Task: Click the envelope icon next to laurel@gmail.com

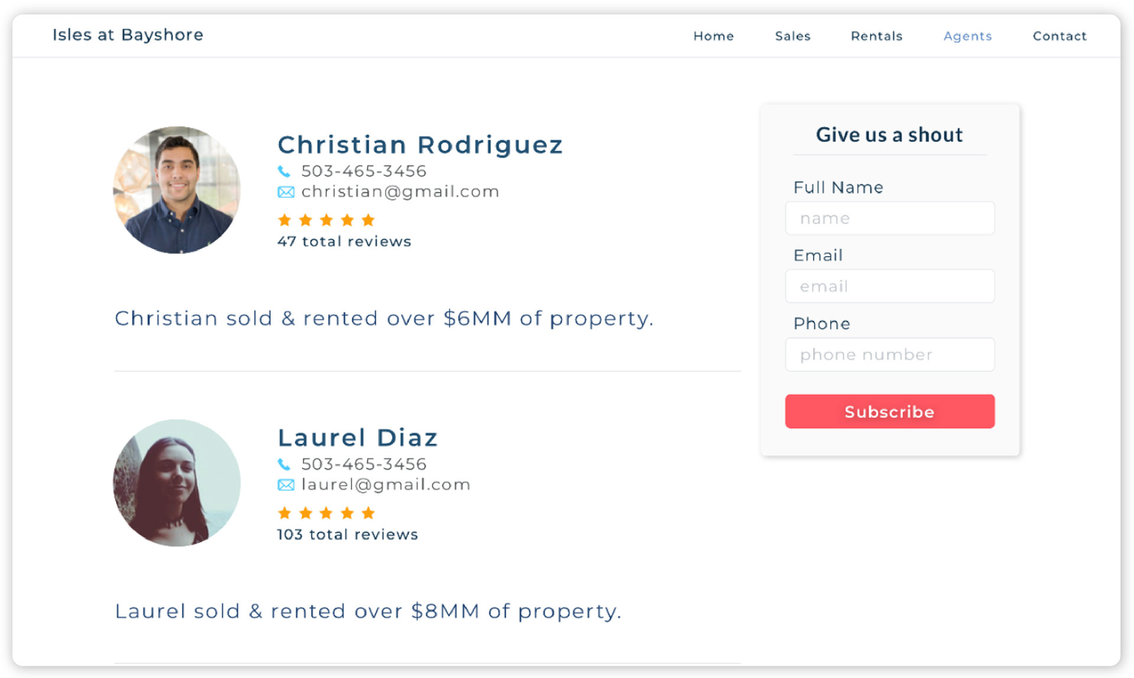Action: pyautogui.click(x=286, y=485)
